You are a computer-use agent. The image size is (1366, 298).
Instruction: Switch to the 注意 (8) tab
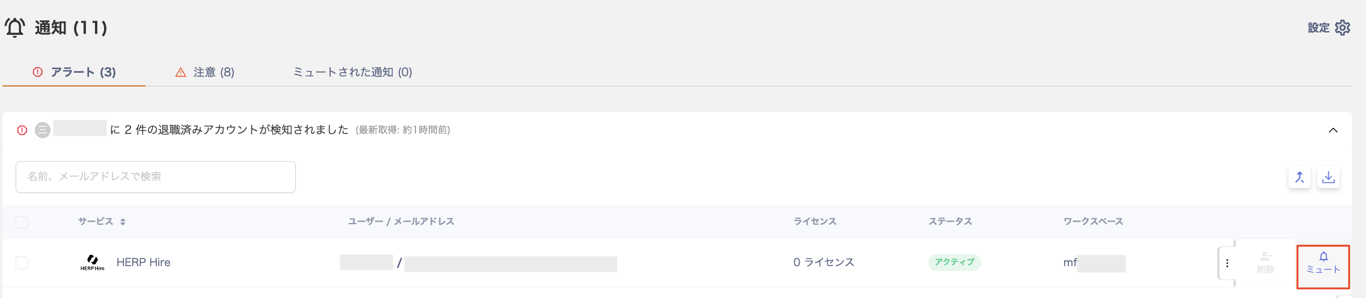205,72
